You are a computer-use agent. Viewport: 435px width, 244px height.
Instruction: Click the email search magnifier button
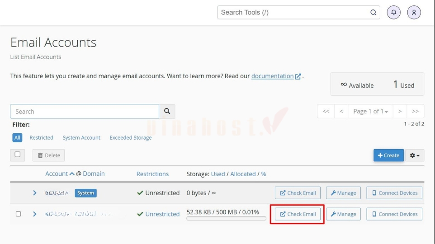167,111
